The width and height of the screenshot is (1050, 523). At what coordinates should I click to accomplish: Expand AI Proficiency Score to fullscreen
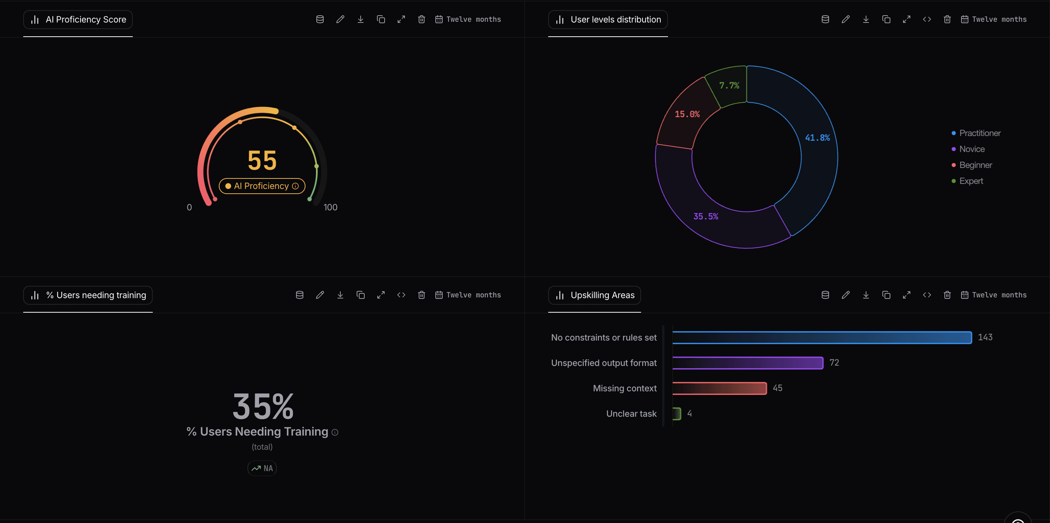coord(402,19)
